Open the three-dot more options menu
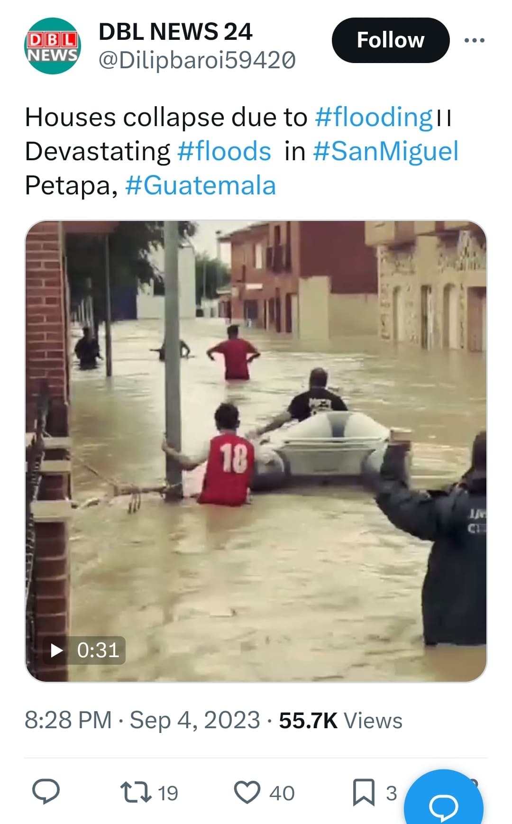 tap(474, 40)
